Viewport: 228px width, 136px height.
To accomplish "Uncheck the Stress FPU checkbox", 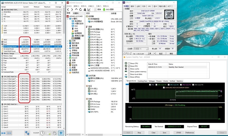I will 129,66.
